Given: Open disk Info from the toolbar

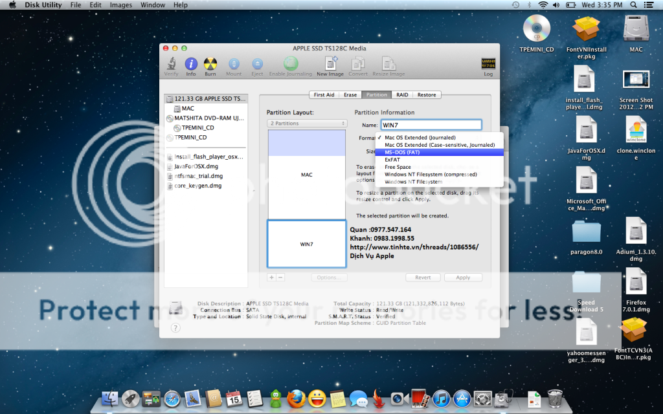Looking at the screenshot, I should click(x=191, y=63).
